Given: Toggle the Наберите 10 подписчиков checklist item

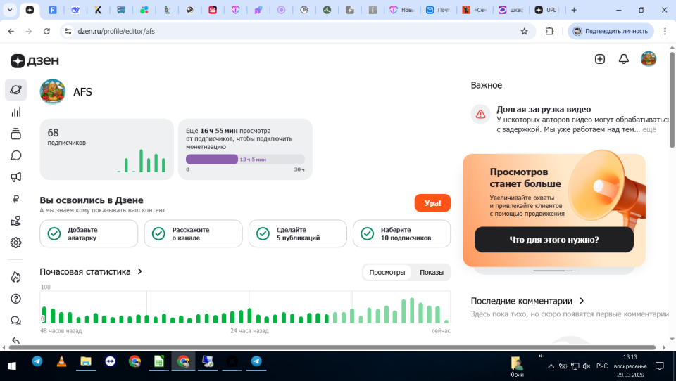Looking at the screenshot, I should pyautogui.click(x=402, y=234).
